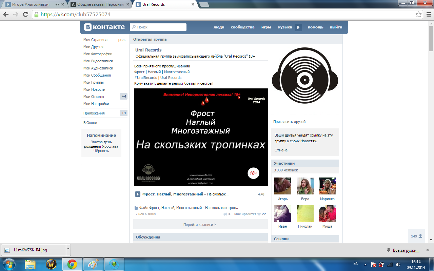Open «люди» in top navigation
Screen dimensions: 434x271
219,27
